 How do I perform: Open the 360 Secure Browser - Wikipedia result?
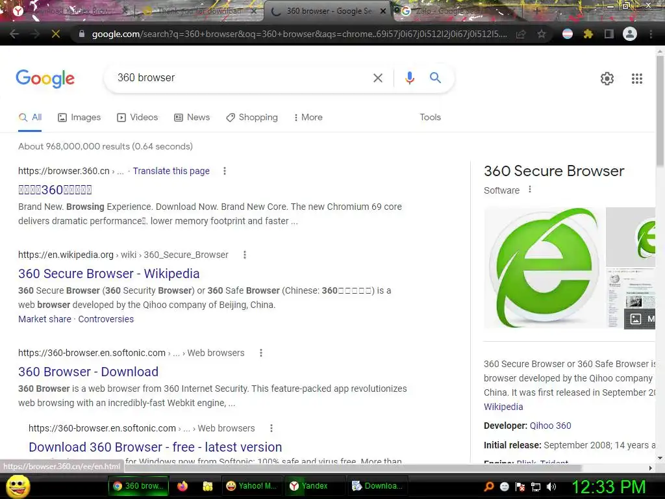tap(108, 274)
